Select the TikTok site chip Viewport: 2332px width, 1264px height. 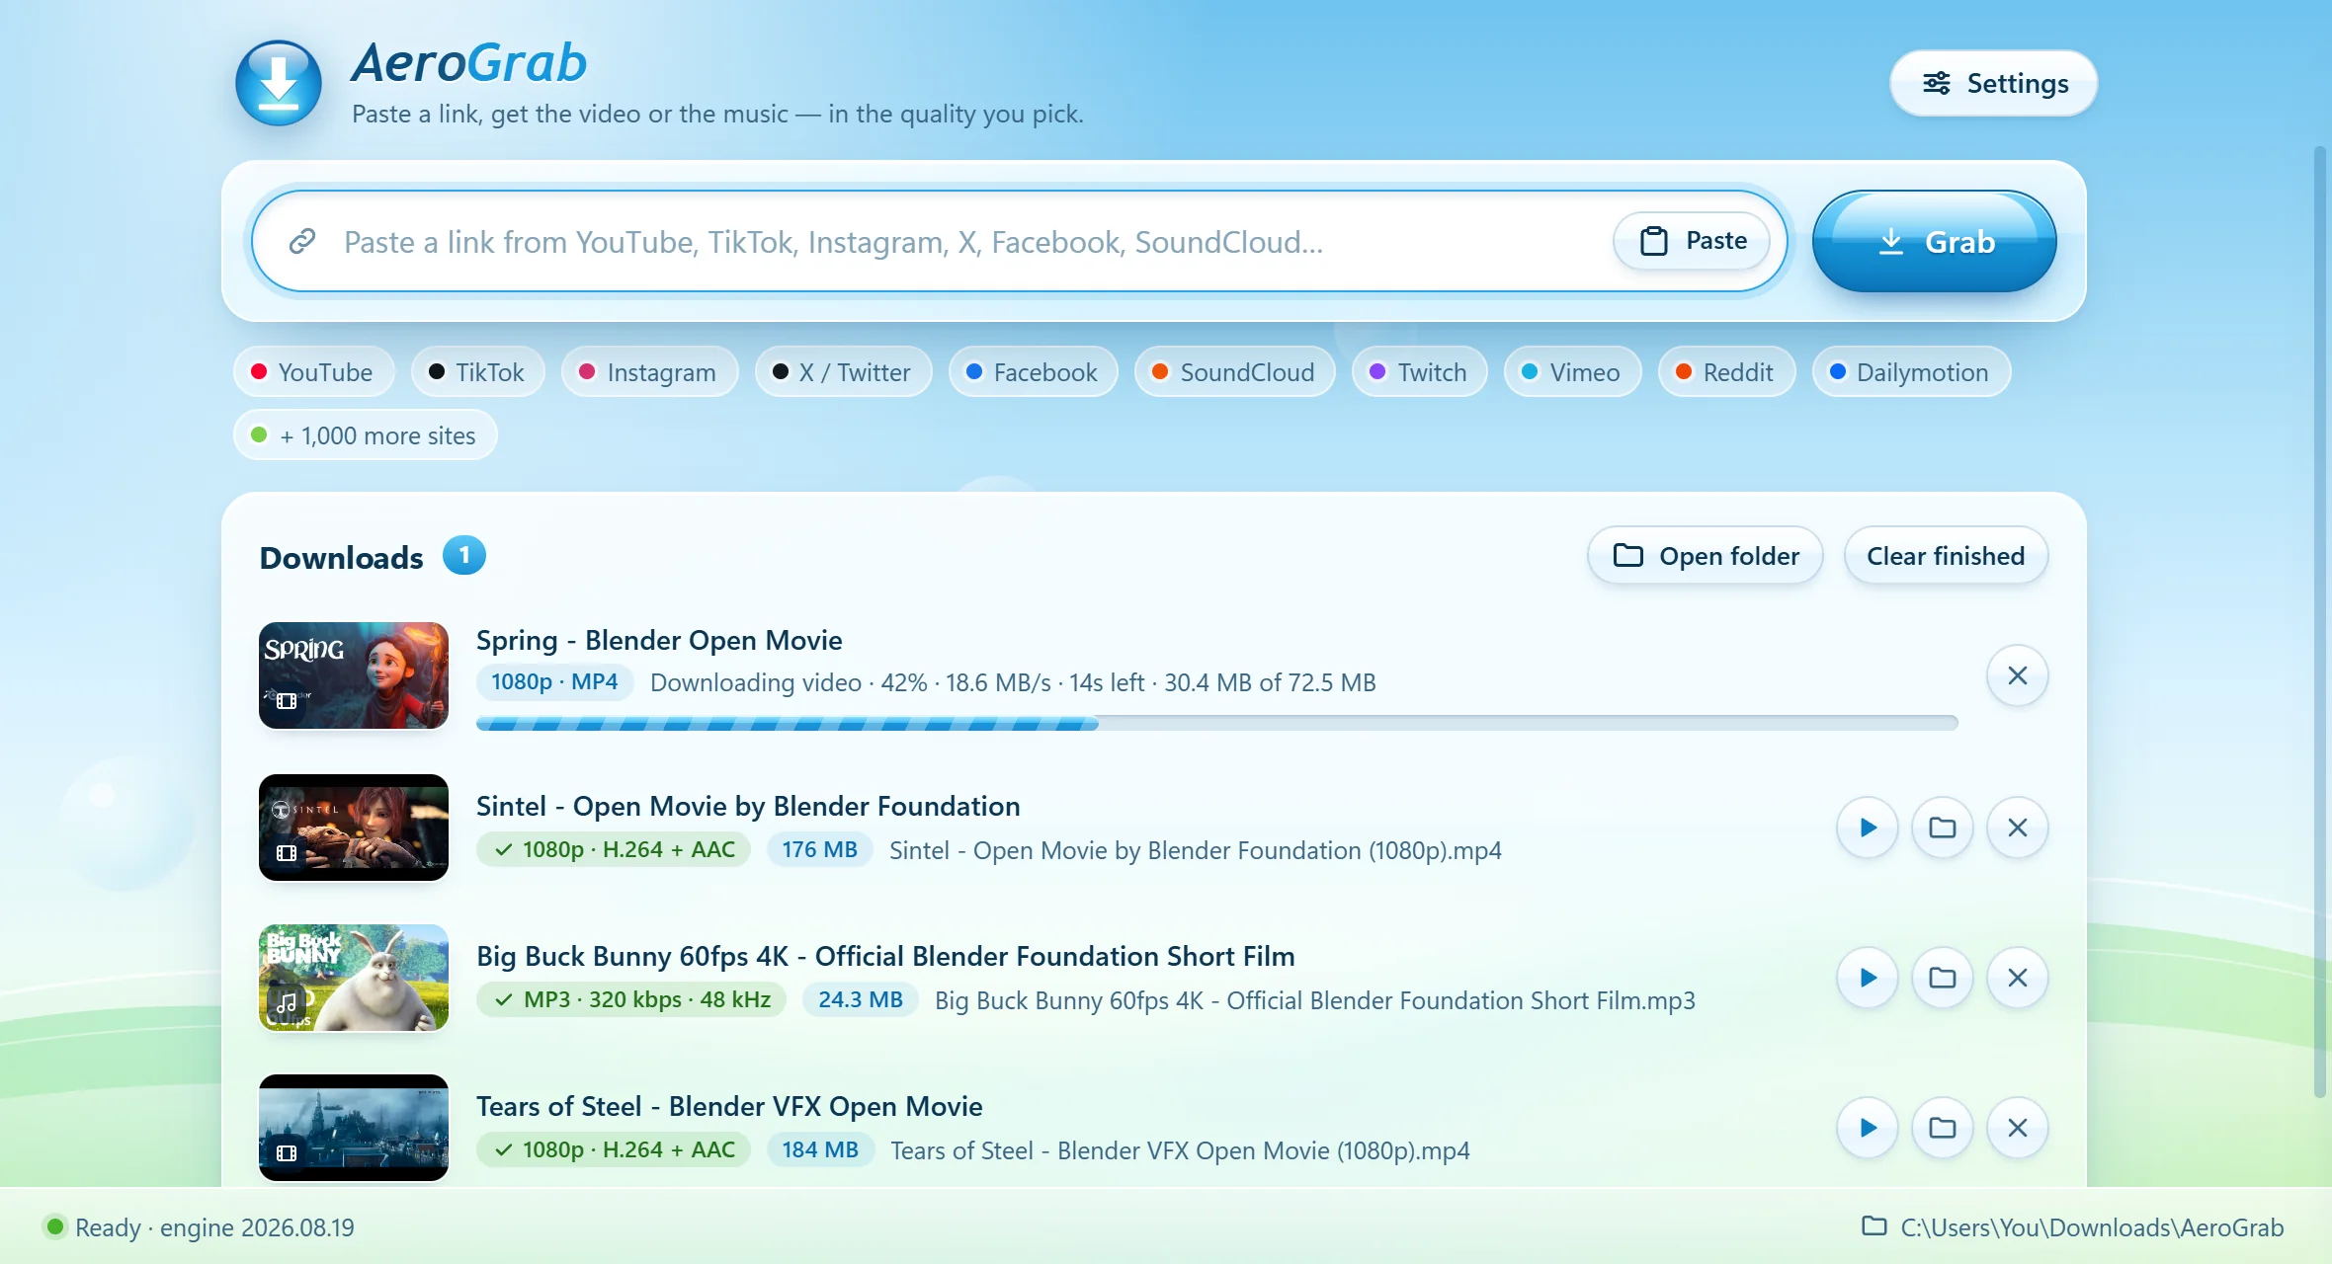[477, 371]
